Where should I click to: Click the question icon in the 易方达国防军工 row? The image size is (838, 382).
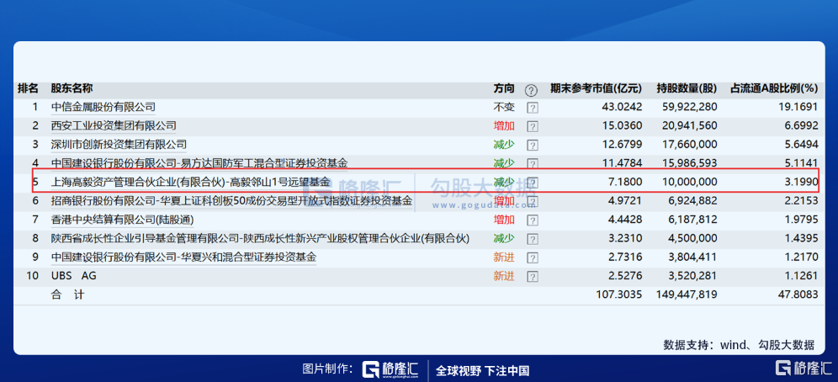[x=533, y=163]
